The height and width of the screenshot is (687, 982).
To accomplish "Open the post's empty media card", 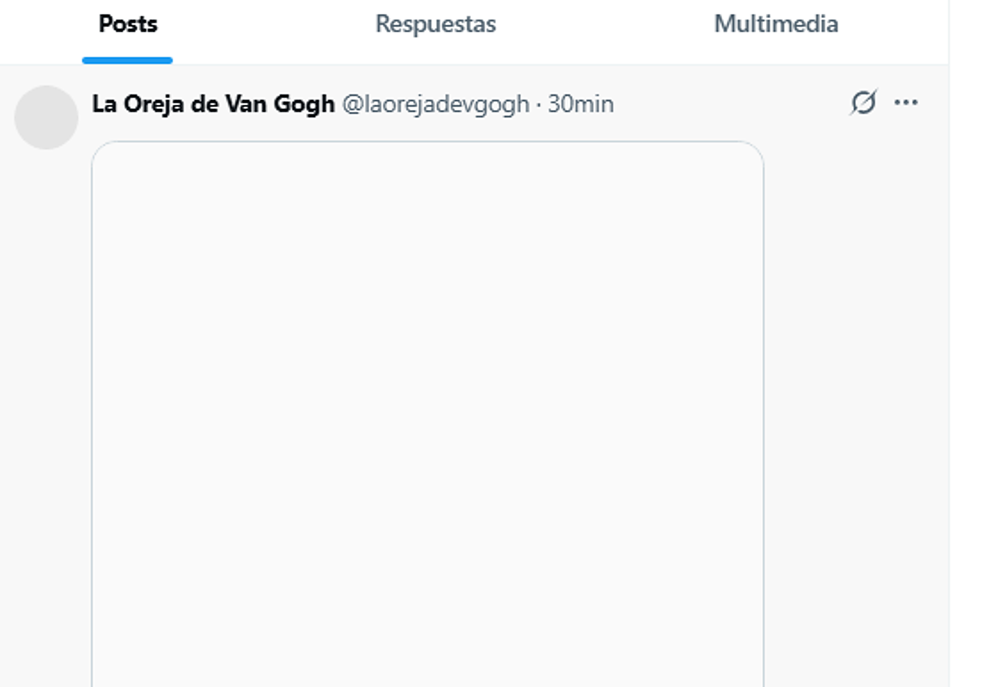I will pyautogui.click(x=428, y=409).
